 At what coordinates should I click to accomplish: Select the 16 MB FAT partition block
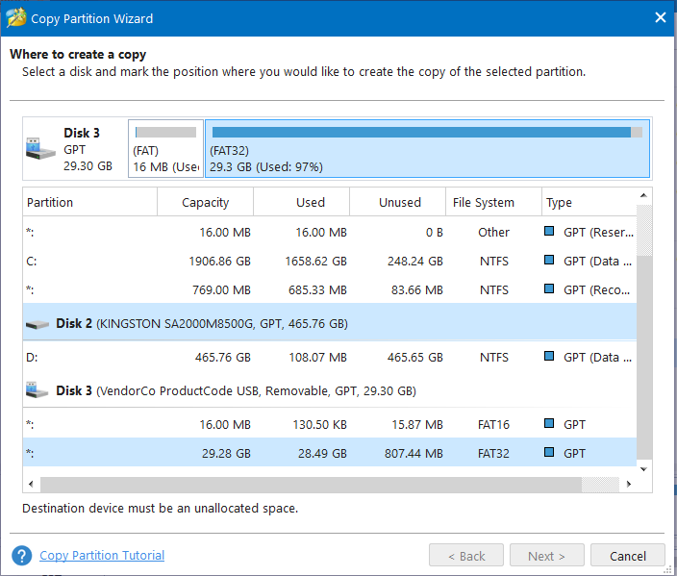[165, 148]
